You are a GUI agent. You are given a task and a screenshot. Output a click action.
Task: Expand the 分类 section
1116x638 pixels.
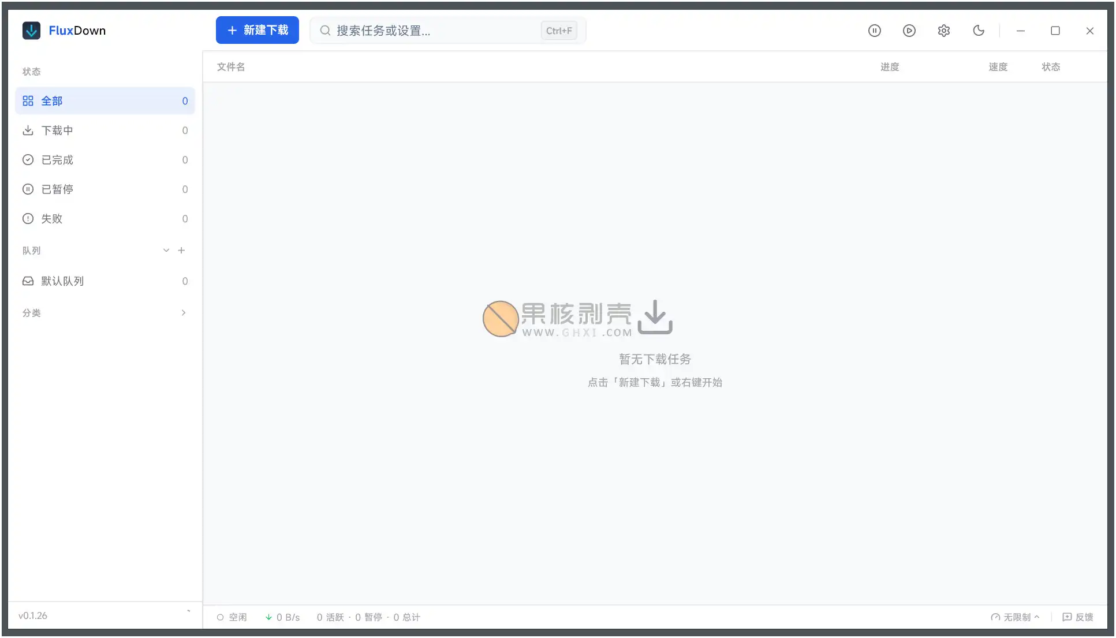tap(183, 313)
